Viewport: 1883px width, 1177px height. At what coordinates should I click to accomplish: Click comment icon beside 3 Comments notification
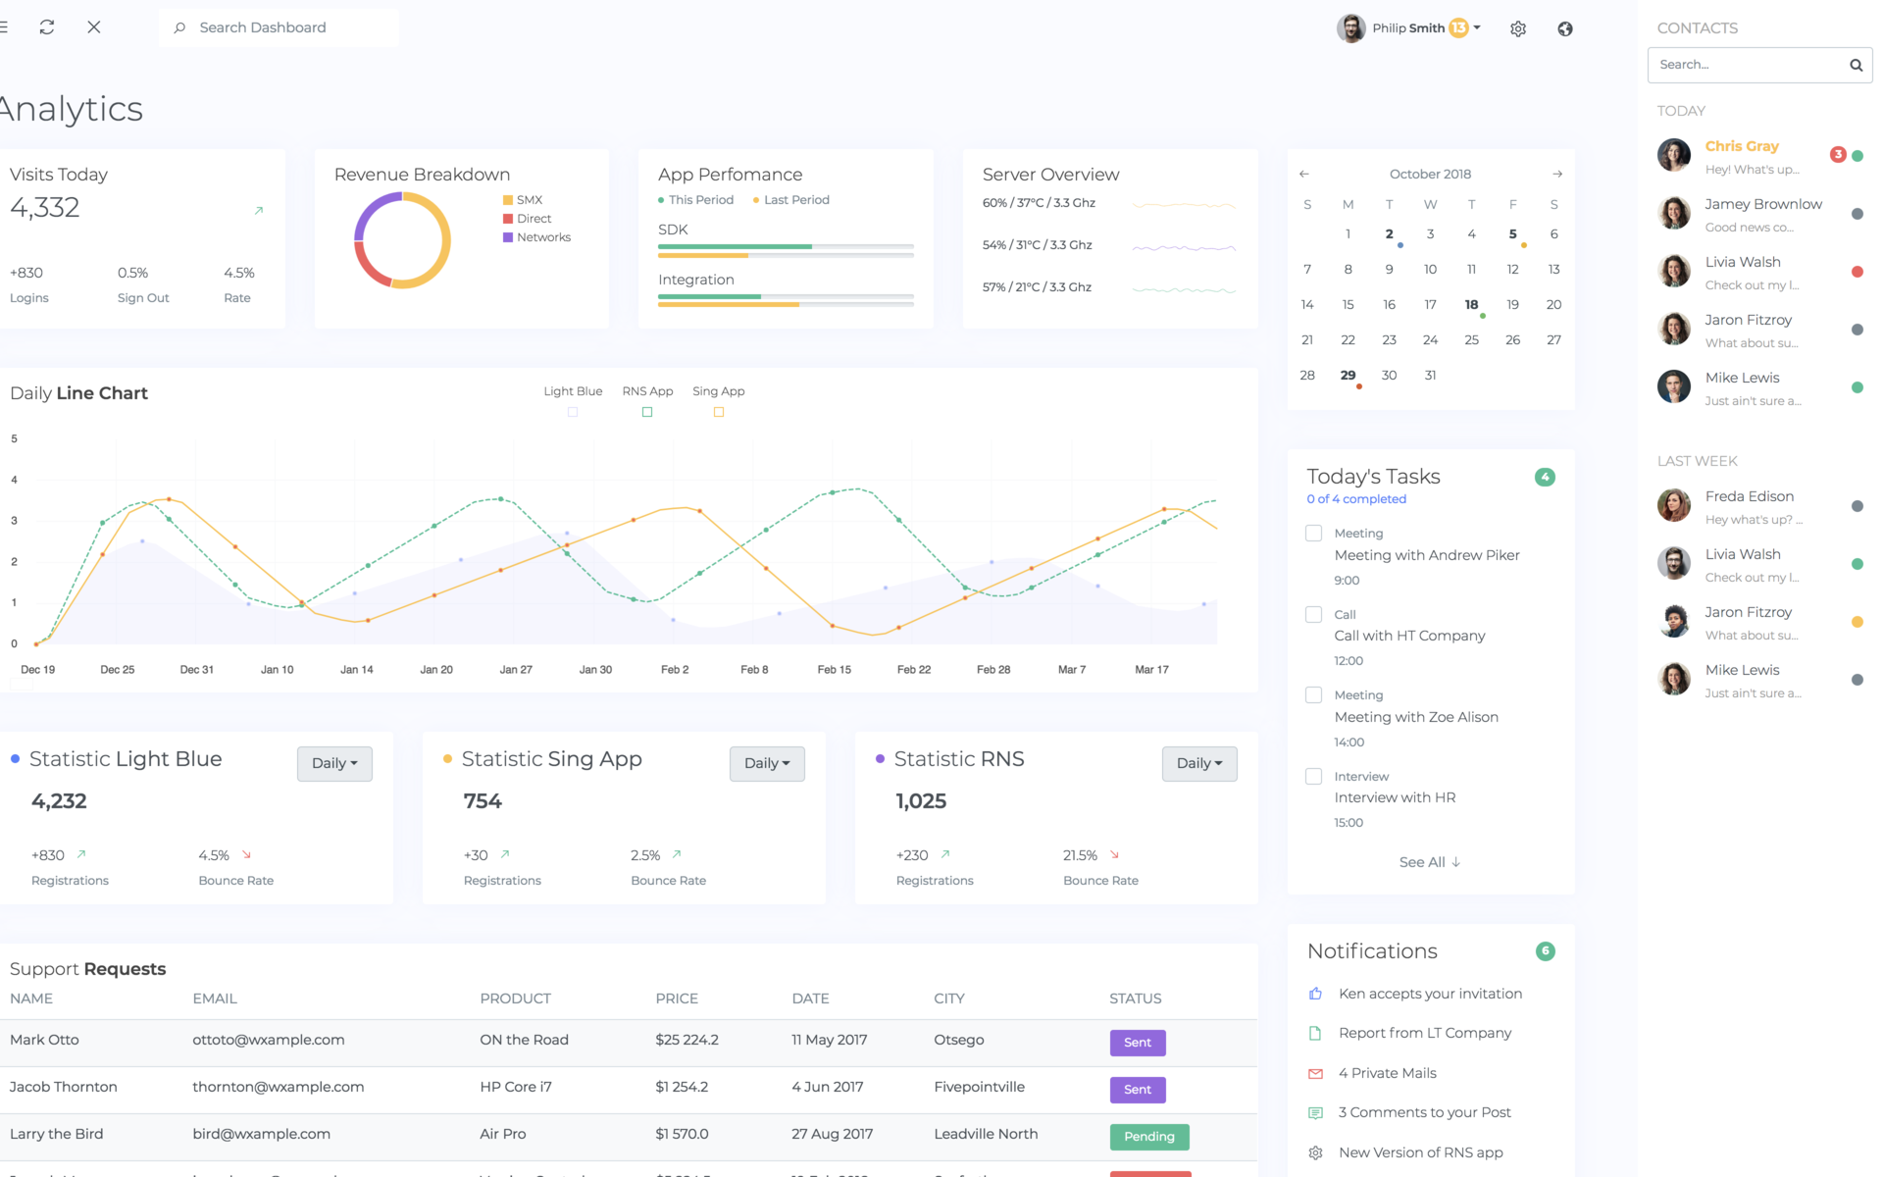point(1316,1112)
